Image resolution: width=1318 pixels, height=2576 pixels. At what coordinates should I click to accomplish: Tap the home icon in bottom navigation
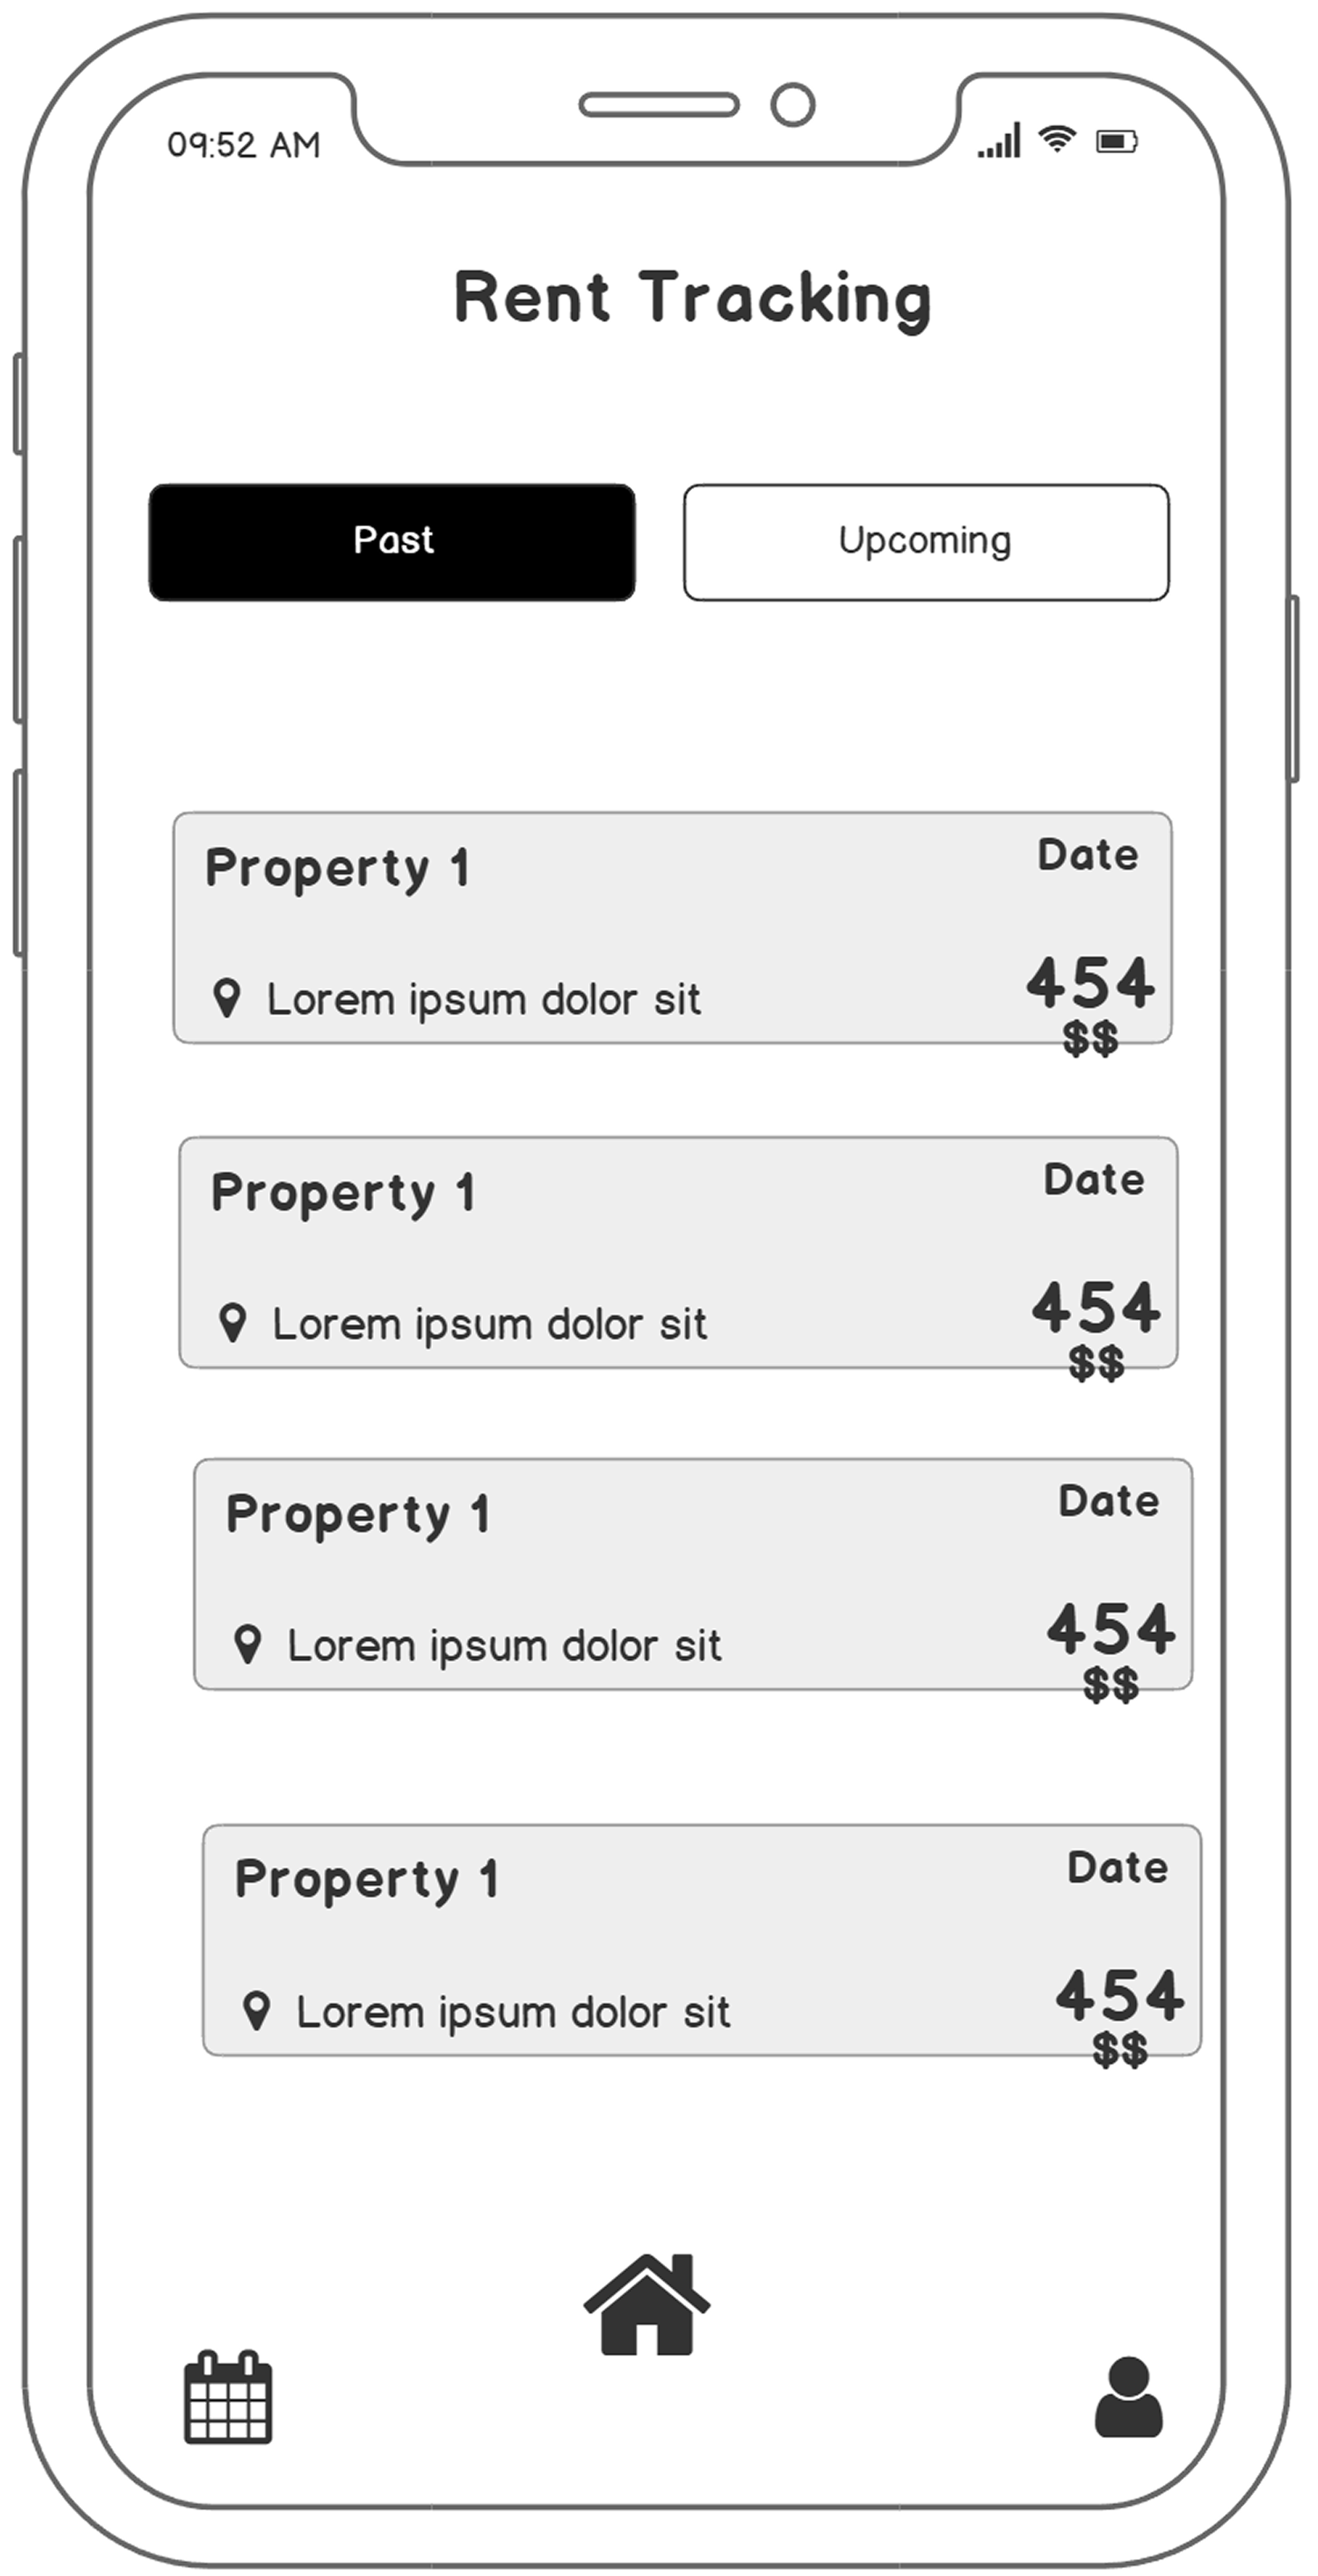click(x=646, y=2306)
